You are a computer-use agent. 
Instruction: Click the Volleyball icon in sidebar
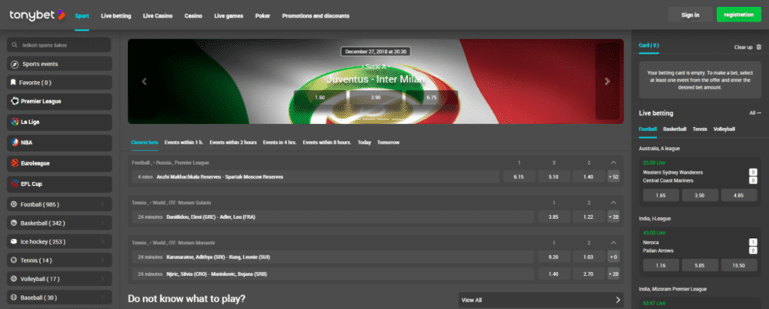pos(14,279)
